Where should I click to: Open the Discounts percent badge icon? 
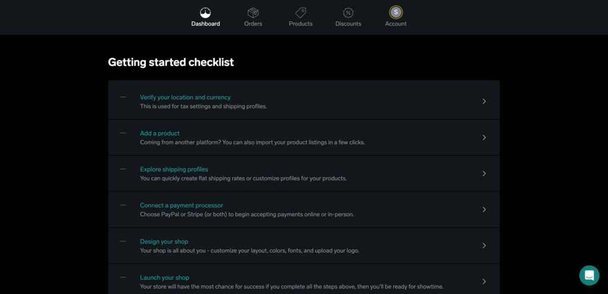348,13
